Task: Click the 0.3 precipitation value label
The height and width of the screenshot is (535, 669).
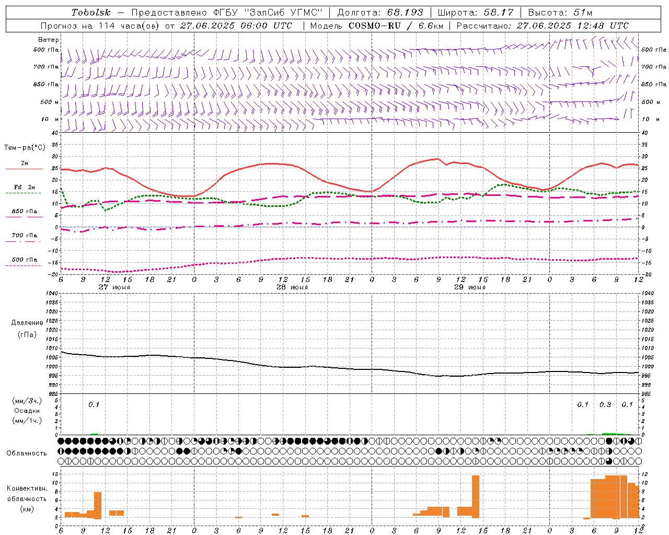Action: pyautogui.click(x=605, y=404)
